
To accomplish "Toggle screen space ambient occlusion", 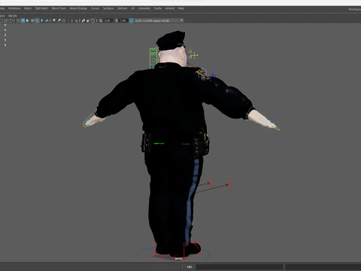I will 54,20.
